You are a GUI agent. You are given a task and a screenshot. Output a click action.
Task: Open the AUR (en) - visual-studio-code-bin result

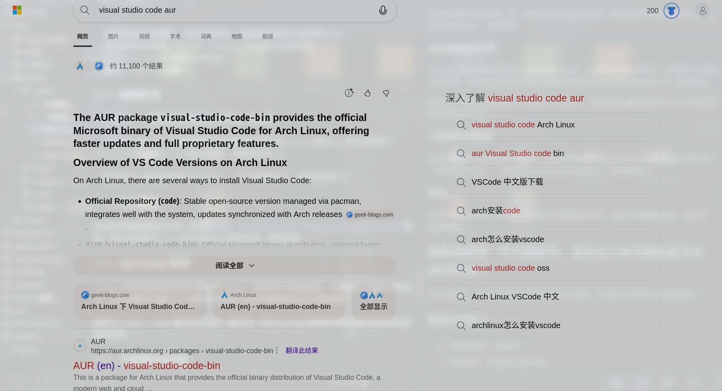[x=146, y=366]
